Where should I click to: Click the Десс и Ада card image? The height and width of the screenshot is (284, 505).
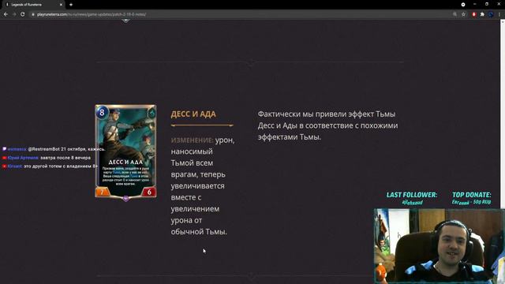[x=125, y=151]
